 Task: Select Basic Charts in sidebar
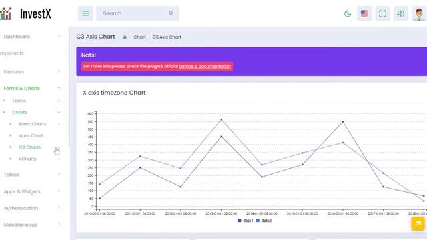coord(33,124)
